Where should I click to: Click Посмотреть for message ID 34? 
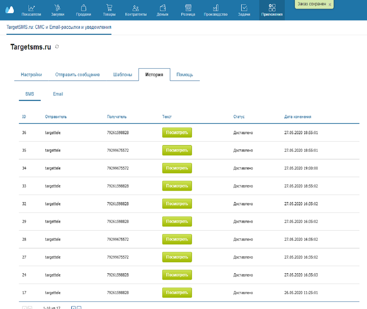click(177, 168)
